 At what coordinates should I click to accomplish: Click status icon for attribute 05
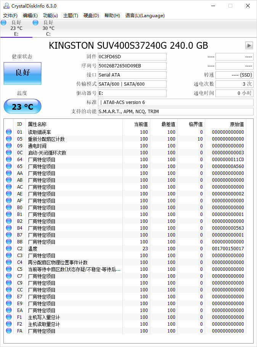tap(9, 139)
